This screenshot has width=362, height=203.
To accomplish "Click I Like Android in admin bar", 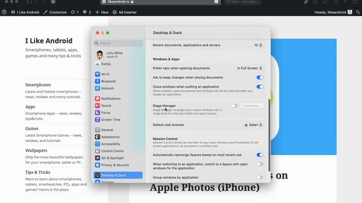I will tap(25, 12).
